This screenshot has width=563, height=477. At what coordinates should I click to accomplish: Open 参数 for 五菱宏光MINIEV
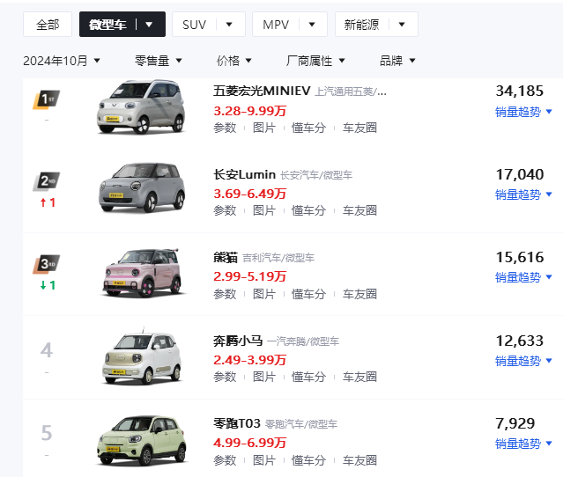(x=226, y=128)
